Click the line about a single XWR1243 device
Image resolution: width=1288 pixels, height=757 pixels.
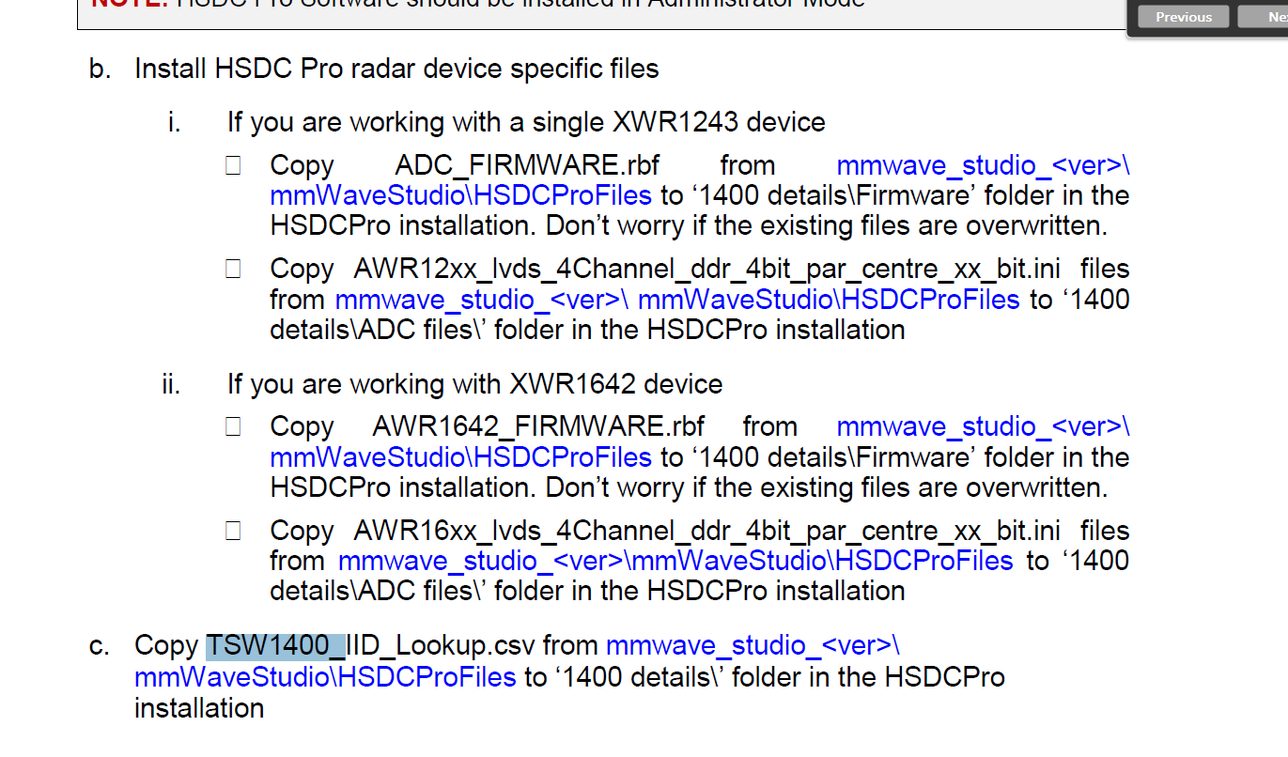click(526, 122)
